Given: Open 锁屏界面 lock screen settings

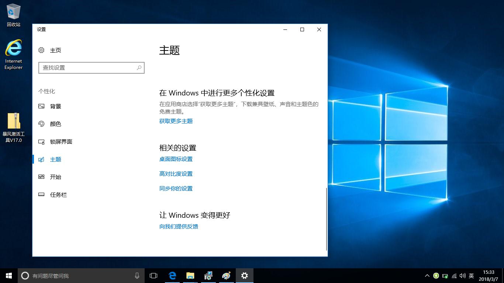Looking at the screenshot, I should (x=61, y=141).
